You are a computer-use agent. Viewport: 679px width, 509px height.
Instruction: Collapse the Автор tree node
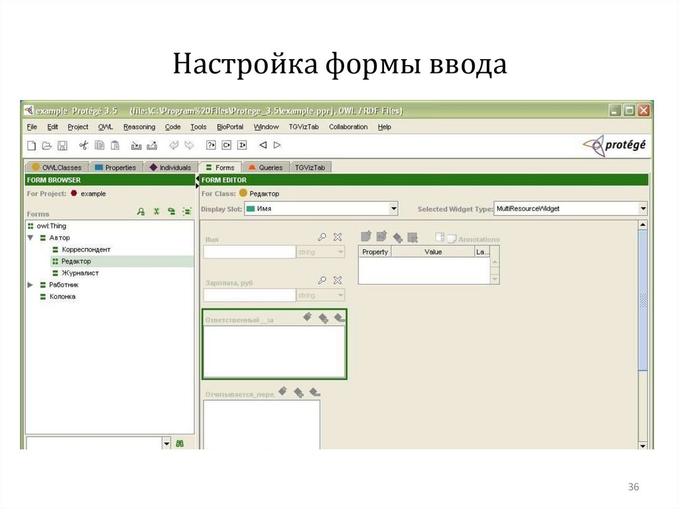click(x=31, y=238)
